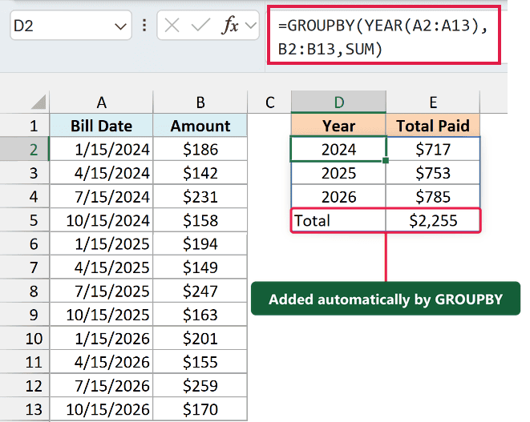Select column D header
530x422 pixels.
[338, 102]
